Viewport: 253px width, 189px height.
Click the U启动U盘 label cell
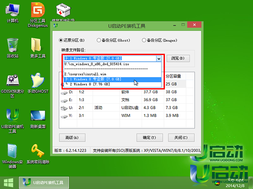pos(130,108)
